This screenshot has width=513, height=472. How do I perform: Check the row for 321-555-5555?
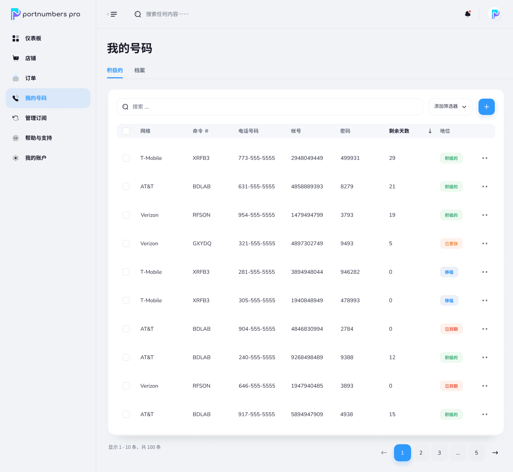coord(126,243)
